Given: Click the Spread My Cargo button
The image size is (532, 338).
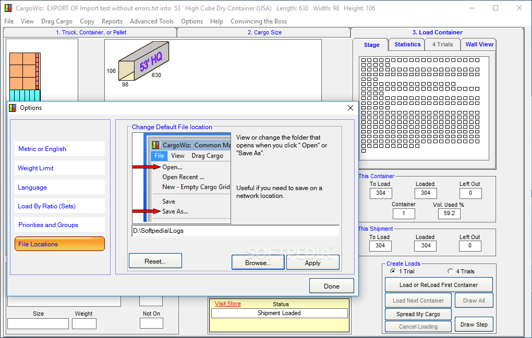Looking at the screenshot, I should coord(418,314).
